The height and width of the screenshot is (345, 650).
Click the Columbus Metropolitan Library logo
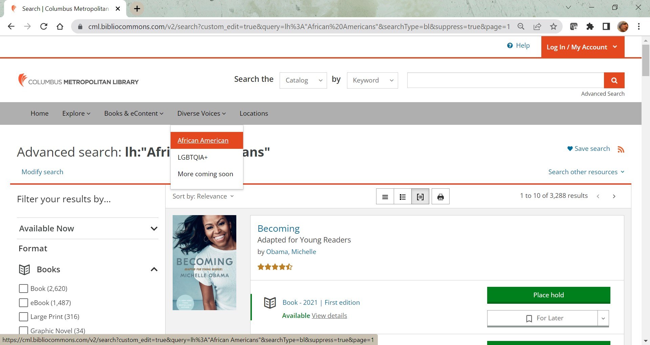pos(78,80)
